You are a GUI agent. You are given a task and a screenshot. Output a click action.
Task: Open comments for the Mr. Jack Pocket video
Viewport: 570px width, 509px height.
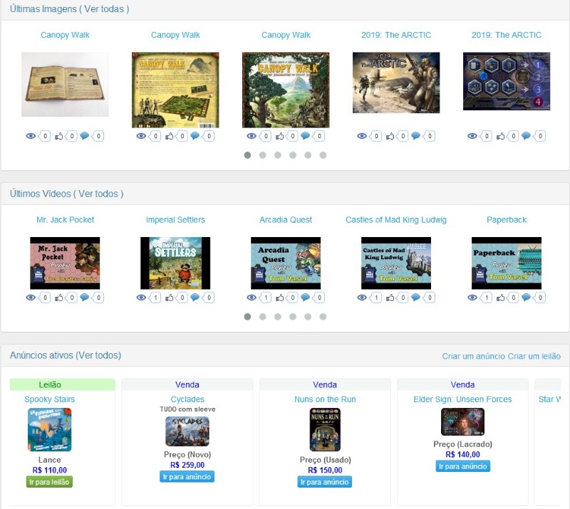click(x=84, y=298)
